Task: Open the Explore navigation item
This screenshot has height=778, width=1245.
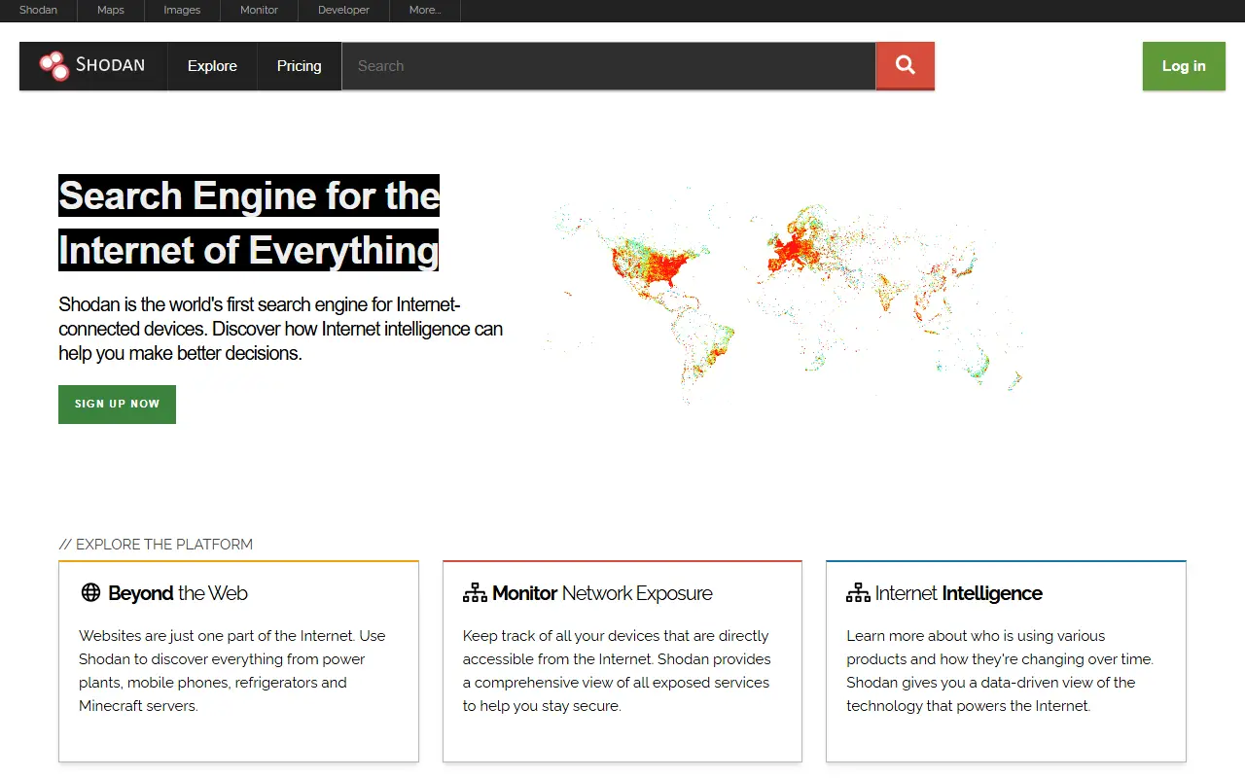Action: [212, 66]
